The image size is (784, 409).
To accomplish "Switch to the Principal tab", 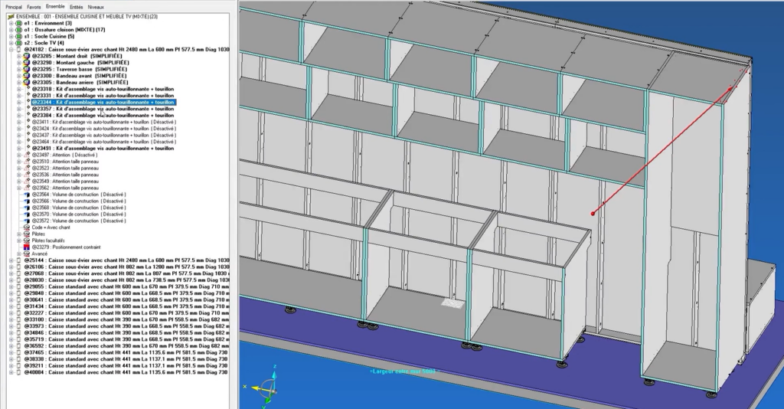I will pyautogui.click(x=14, y=7).
